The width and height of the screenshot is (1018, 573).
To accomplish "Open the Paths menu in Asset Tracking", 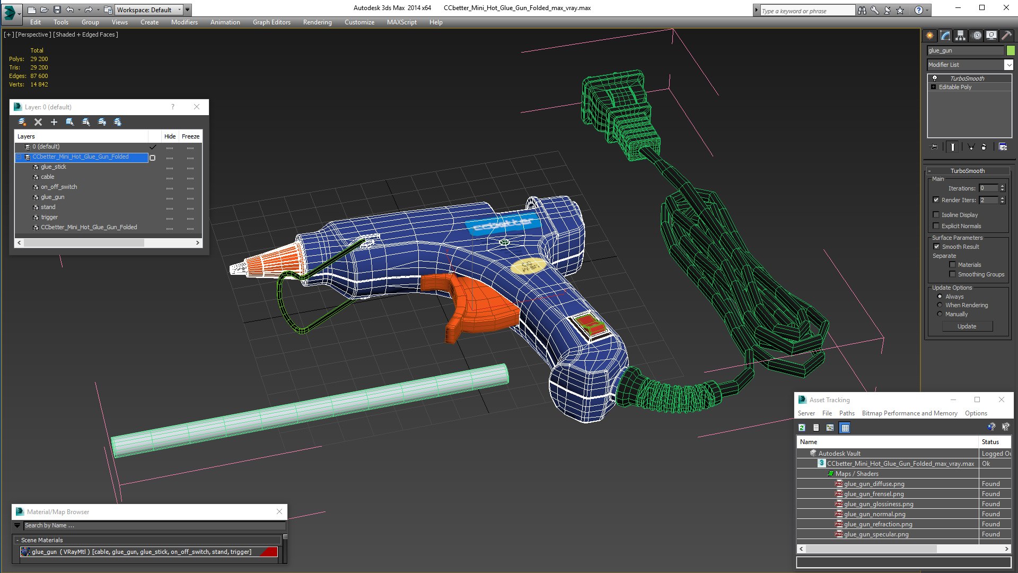I will [847, 413].
